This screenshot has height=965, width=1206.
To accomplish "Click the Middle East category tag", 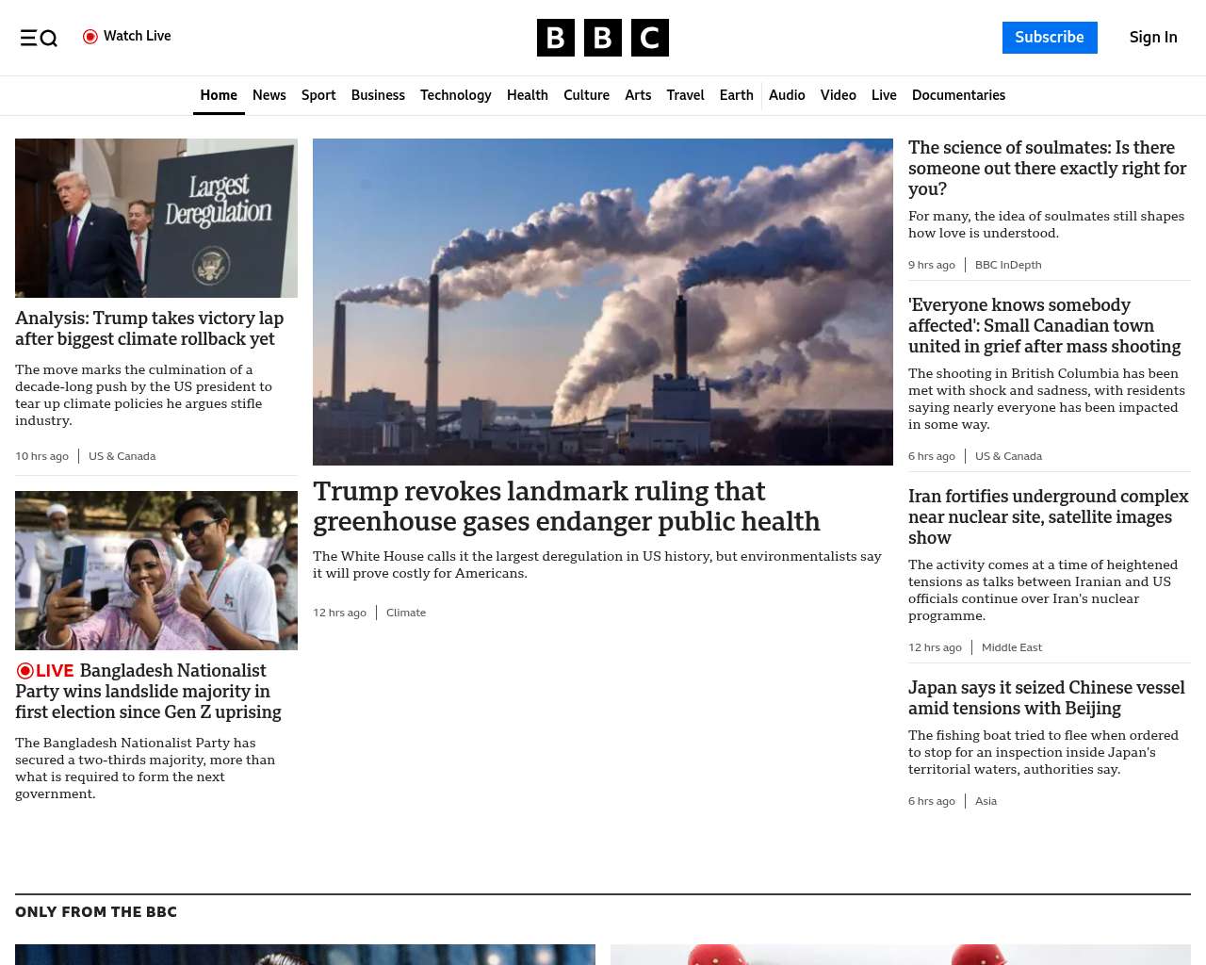I will [1012, 647].
